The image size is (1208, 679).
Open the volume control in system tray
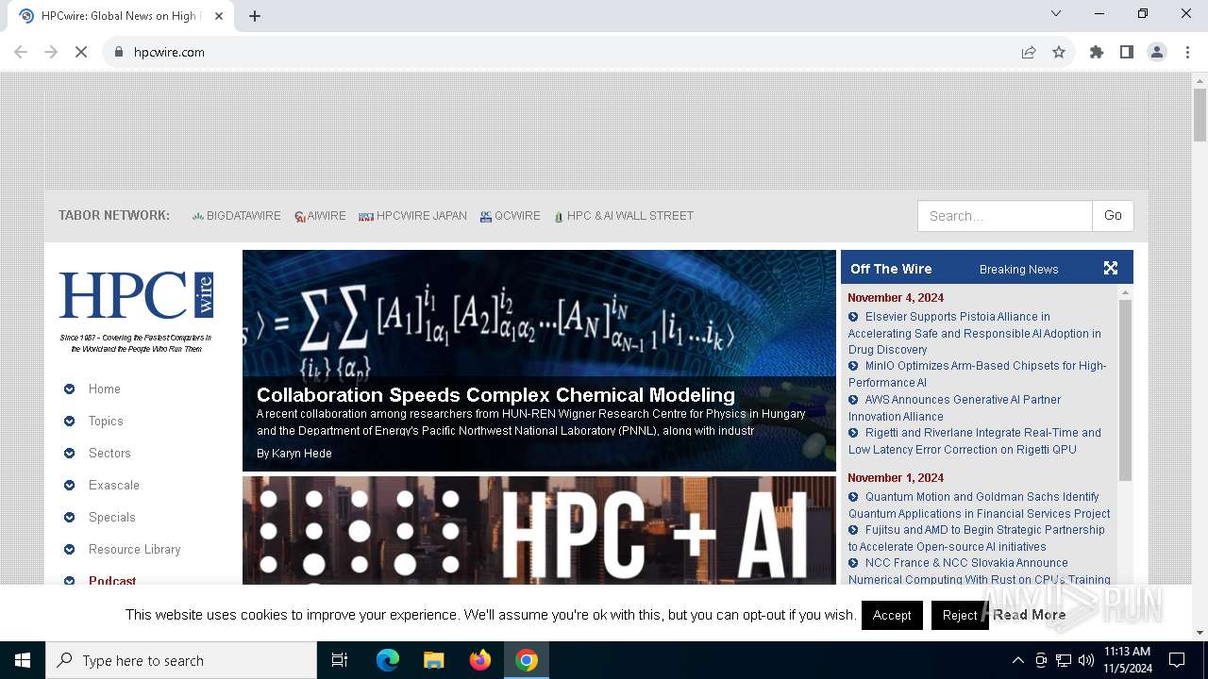[1086, 660]
